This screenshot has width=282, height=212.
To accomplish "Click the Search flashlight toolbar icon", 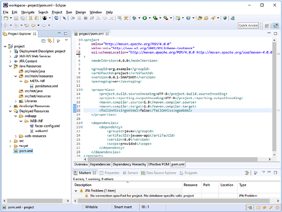I will pyautogui.click(x=213, y=18).
